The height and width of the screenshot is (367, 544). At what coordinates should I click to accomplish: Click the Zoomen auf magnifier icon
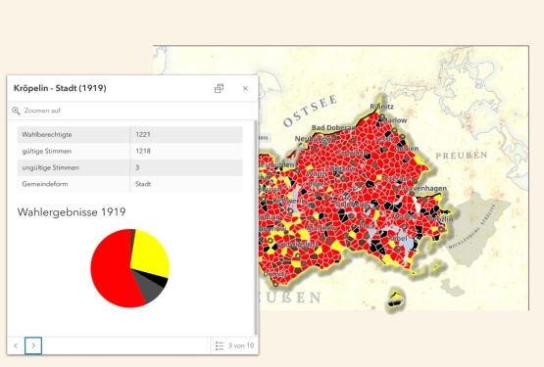click(16, 111)
